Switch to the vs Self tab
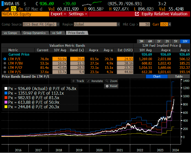 point(57,33)
